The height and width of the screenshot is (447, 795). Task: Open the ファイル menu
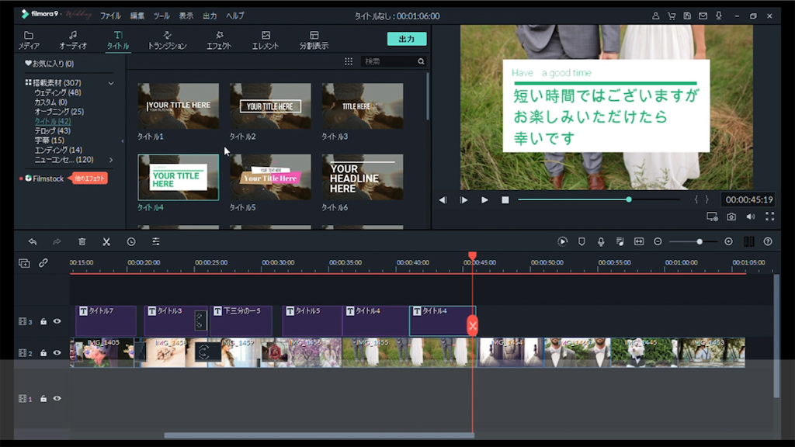(x=110, y=16)
